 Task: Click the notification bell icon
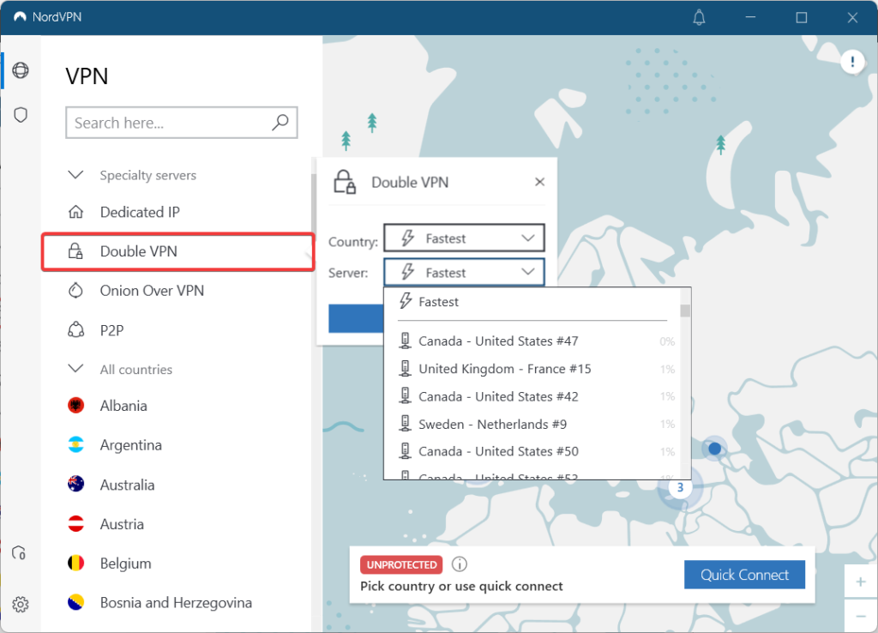coord(699,17)
